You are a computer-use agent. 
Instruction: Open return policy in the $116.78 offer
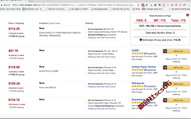pos(110,109)
